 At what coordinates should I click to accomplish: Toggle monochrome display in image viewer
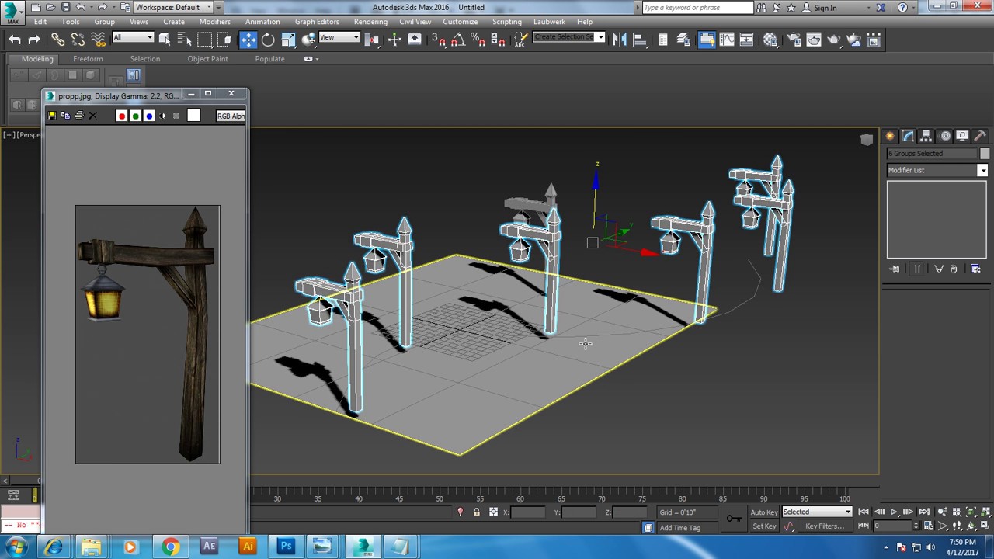tap(176, 116)
